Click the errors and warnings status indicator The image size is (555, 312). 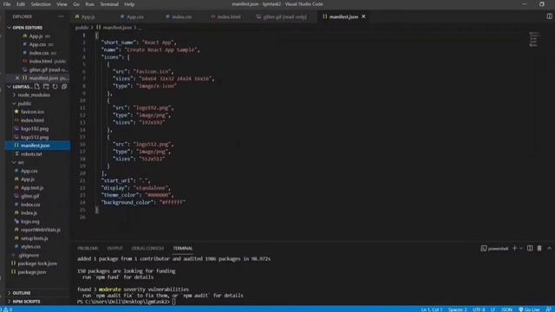coord(7,309)
